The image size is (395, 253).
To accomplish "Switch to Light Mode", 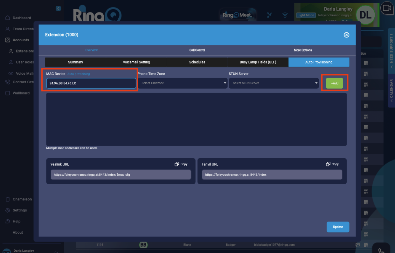I will [x=306, y=15].
